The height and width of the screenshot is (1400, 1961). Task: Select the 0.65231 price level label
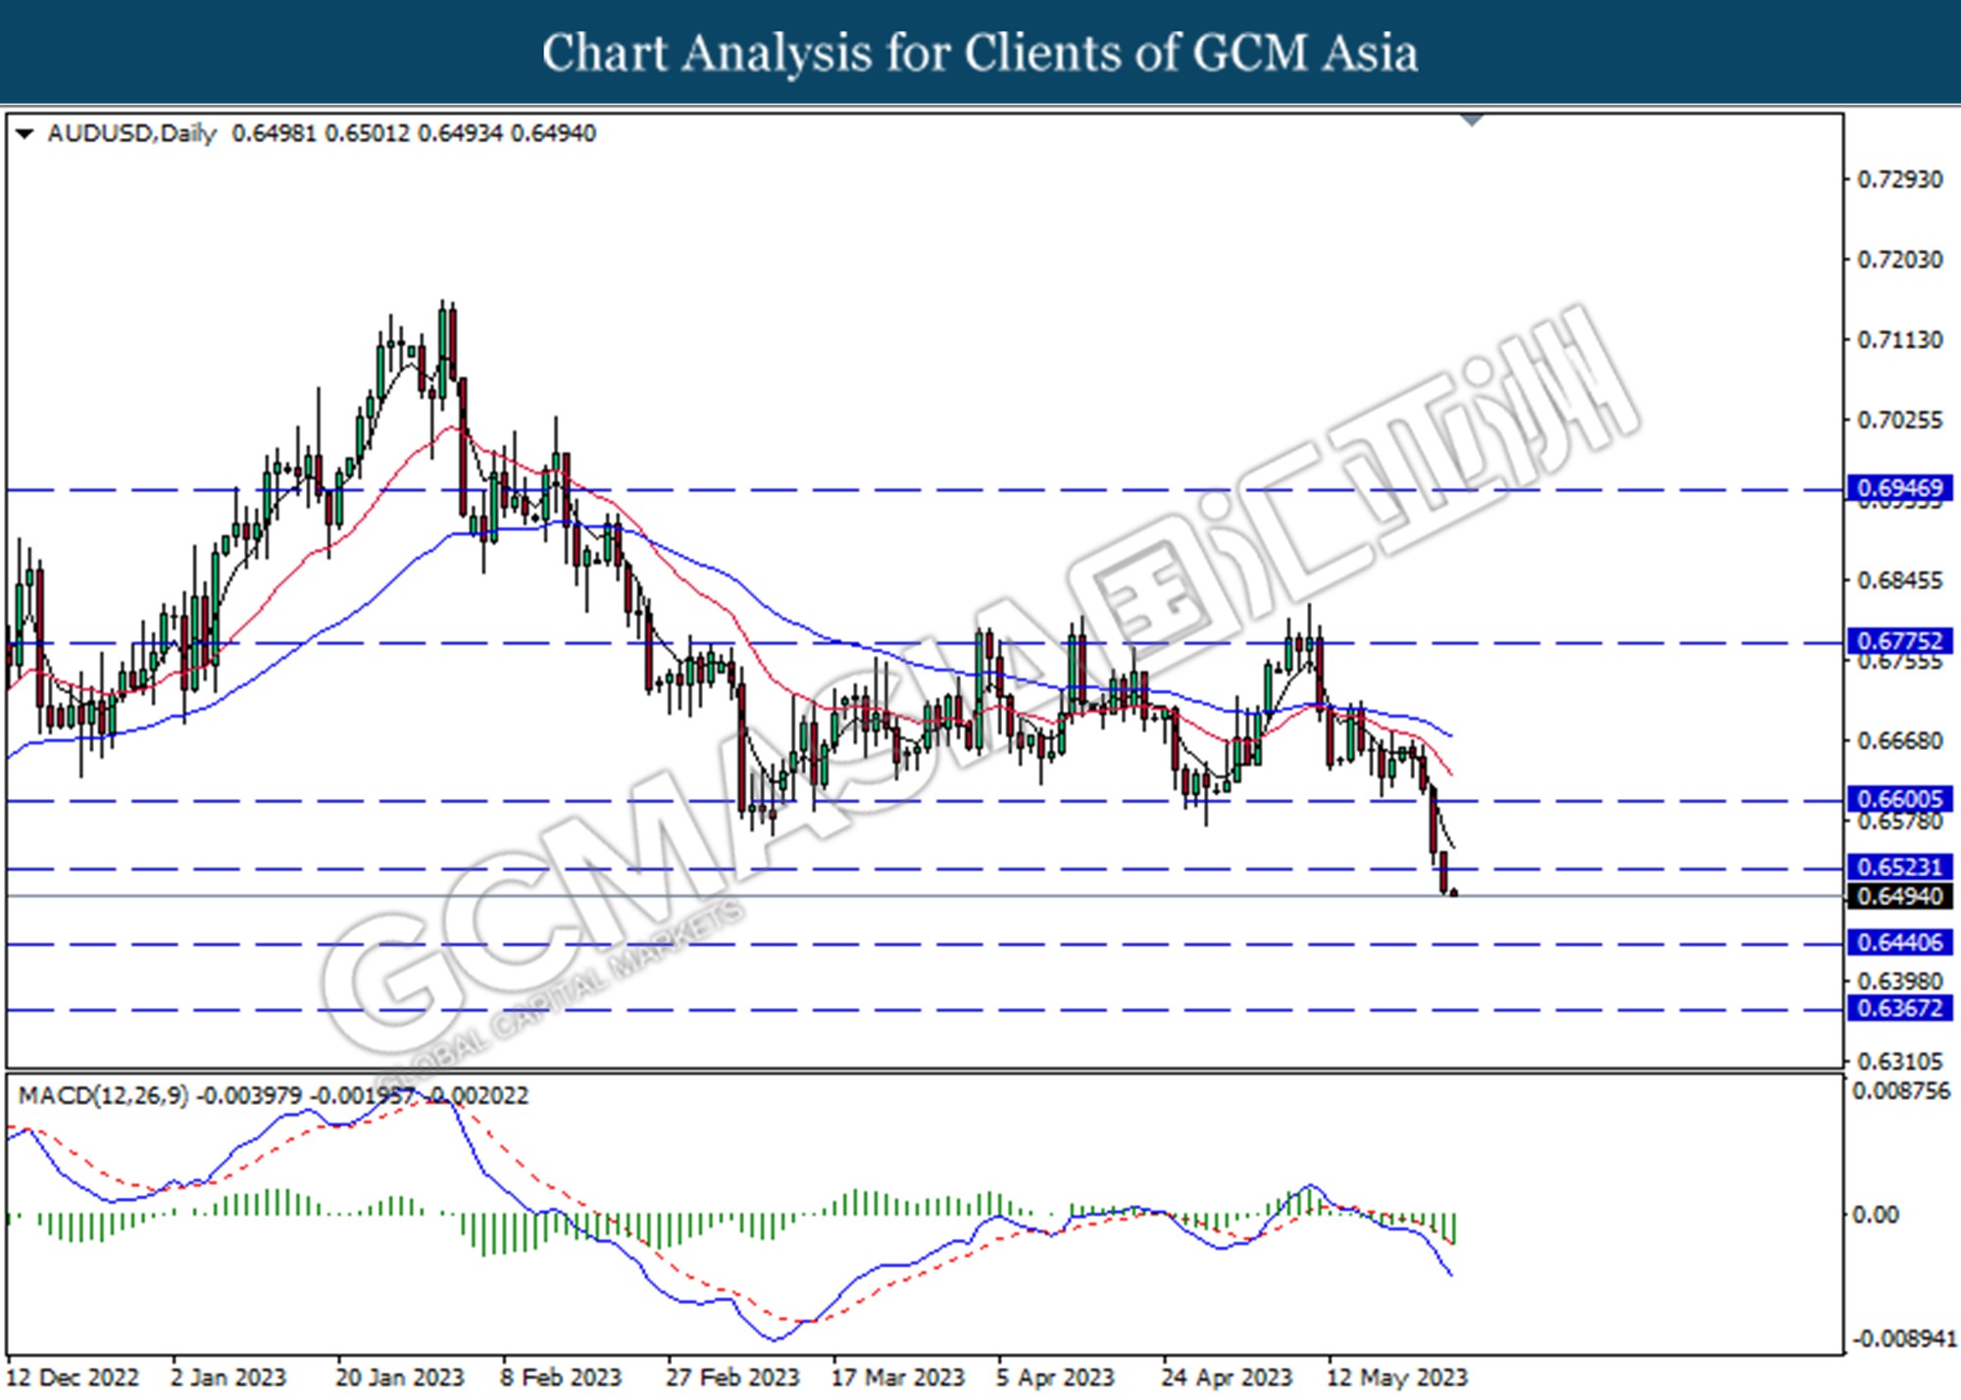[x=1899, y=867]
